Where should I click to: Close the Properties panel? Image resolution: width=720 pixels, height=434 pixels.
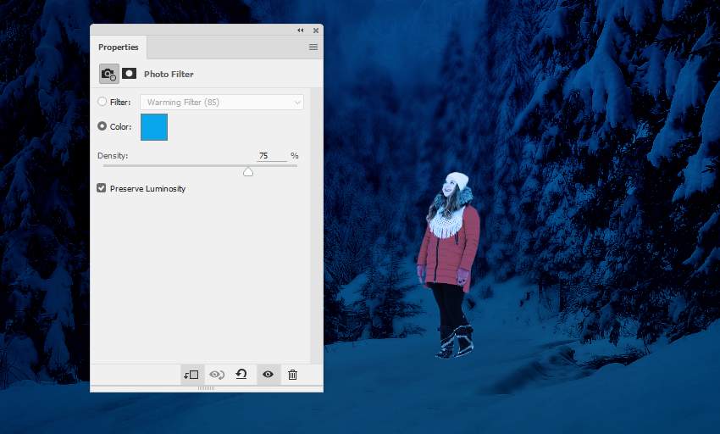316,31
